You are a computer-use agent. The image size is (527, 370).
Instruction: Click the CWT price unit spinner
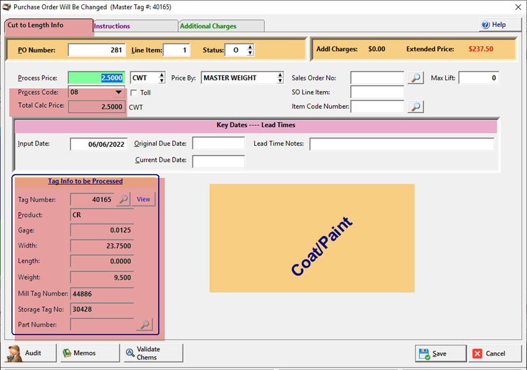[162, 78]
